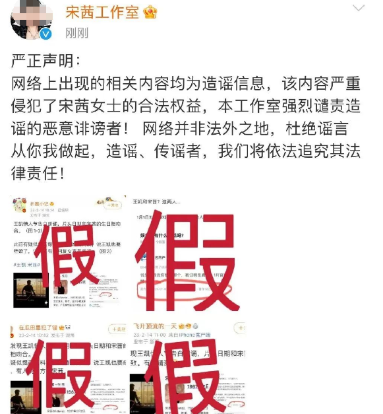
Task: Expand the post options chevron at top right
Action: [359, 8]
